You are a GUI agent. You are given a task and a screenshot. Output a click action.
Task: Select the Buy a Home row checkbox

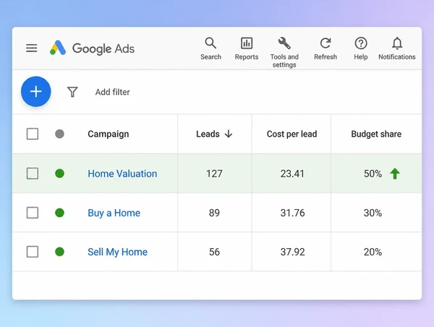point(33,213)
